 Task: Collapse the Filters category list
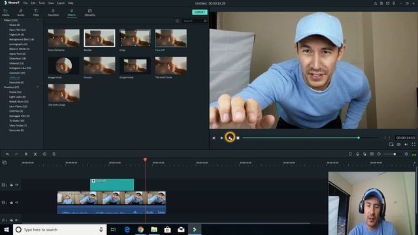tap(38, 20)
